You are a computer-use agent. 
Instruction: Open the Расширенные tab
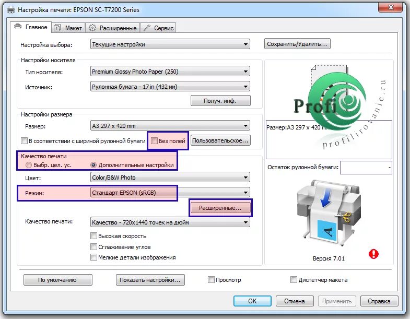[x=113, y=28]
